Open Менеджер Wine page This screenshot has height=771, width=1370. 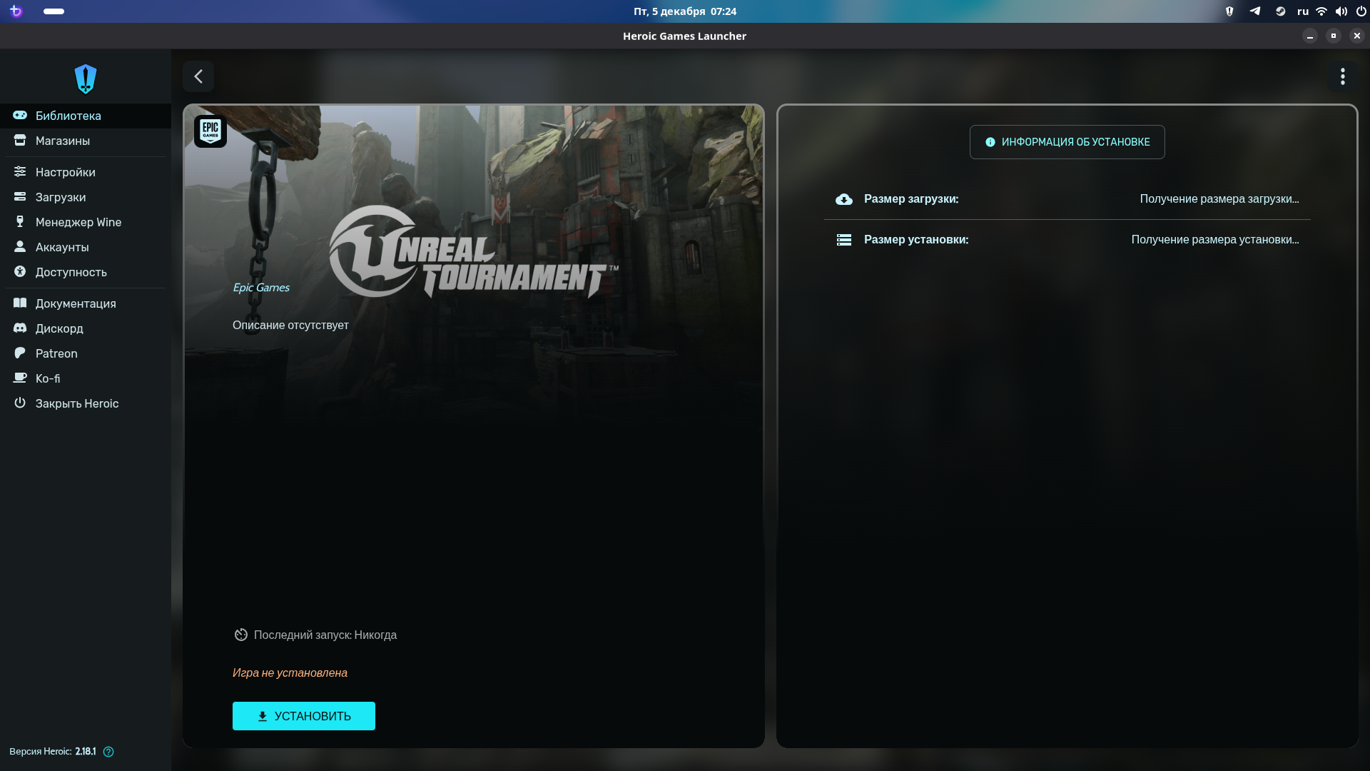coord(78,222)
